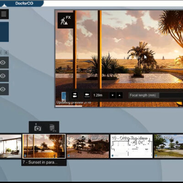
Task: Click the camera eye-level height icon
Action: coord(87,95)
